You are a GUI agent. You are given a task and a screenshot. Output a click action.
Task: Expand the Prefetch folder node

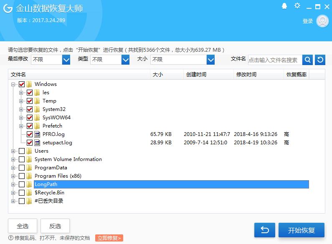pyautogui.click(x=21, y=126)
